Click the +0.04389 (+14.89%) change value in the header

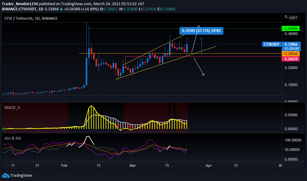tap(81, 9)
